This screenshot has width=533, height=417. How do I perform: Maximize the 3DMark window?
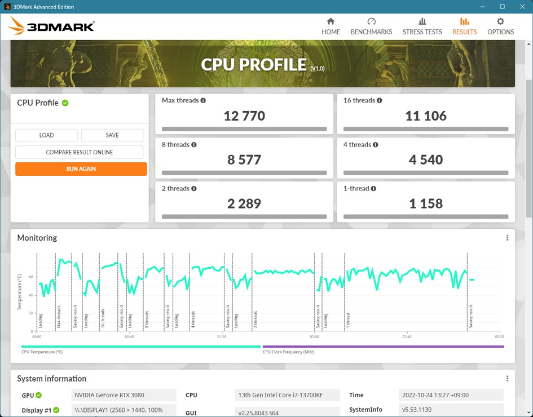(x=502, y=7)
